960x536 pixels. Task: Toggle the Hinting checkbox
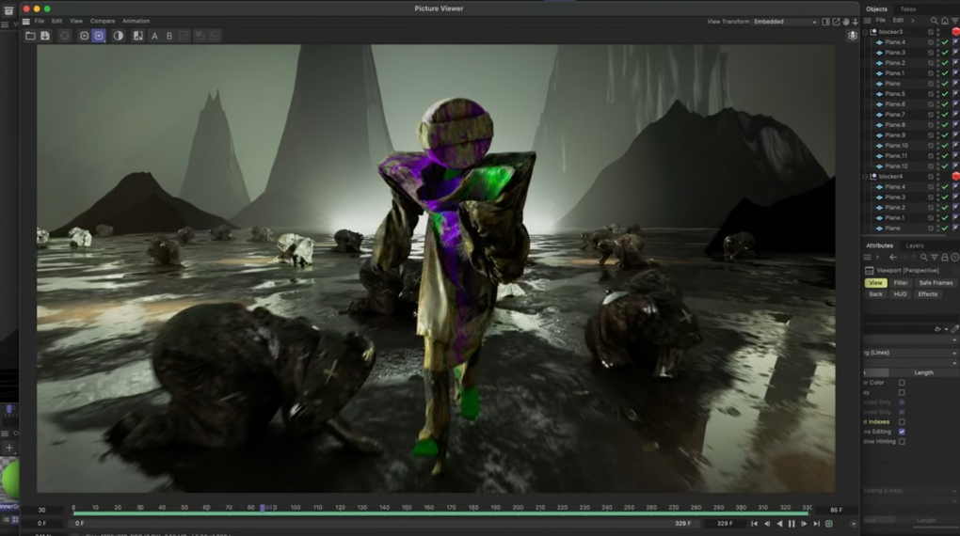point(902,441)
